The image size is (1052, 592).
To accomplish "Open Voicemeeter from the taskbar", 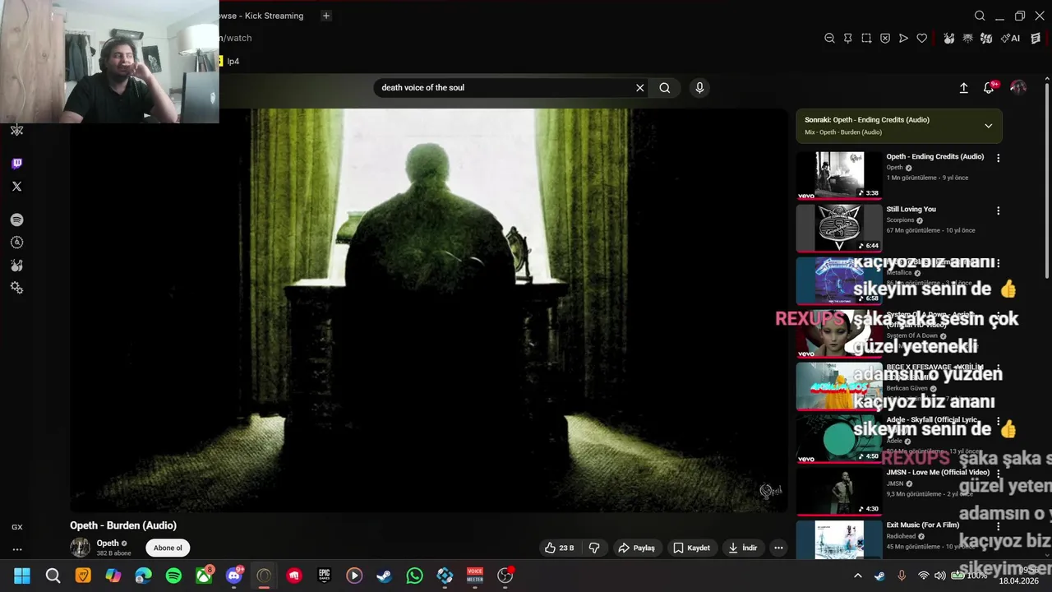I will 475,576.
